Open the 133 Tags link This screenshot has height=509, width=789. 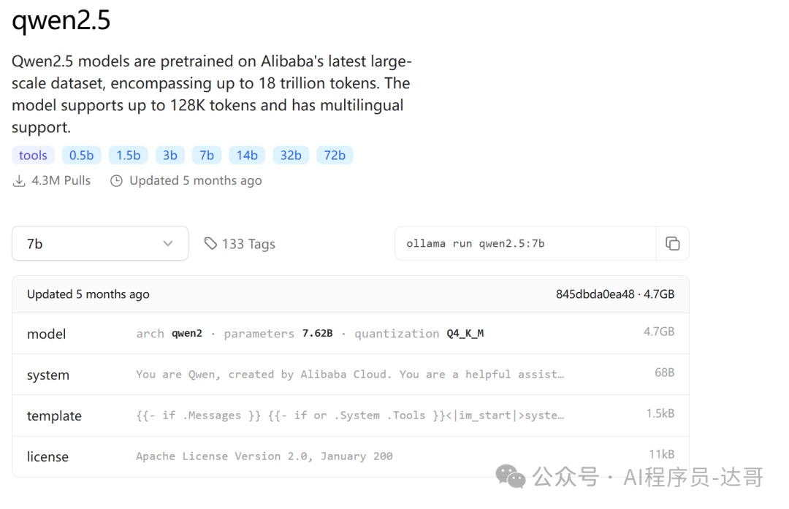coord(240,244)
